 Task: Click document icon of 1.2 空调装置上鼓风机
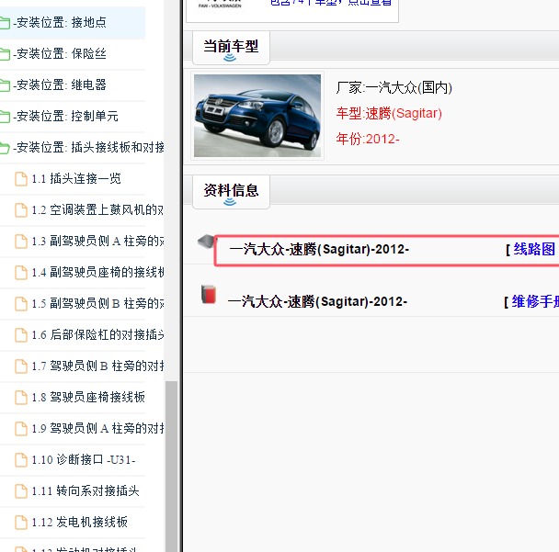pos(20,210)
